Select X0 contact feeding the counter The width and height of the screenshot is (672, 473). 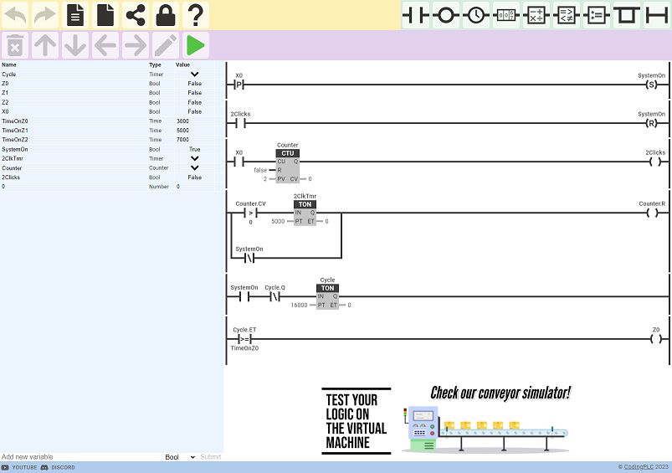pyautogui.click(x=239, y=162)
